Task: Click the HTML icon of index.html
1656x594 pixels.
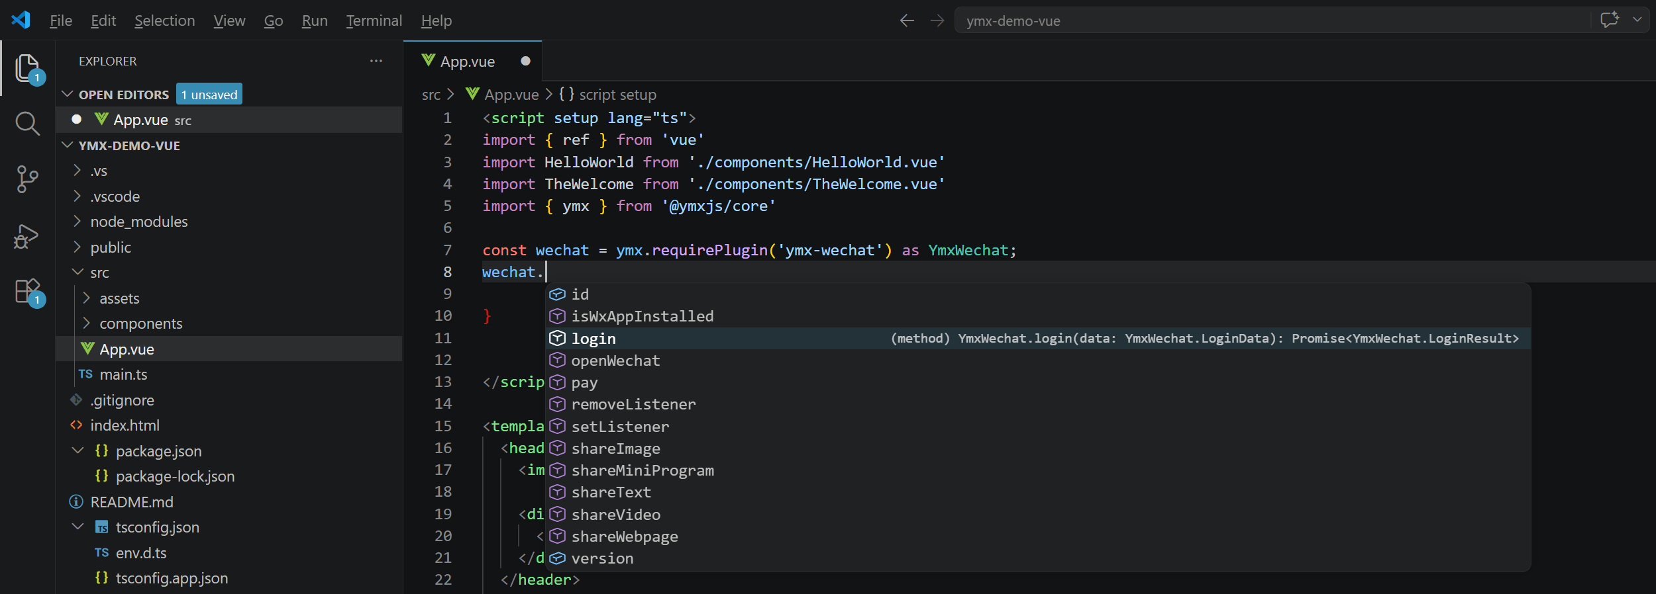Action: [x=76, y=425]
